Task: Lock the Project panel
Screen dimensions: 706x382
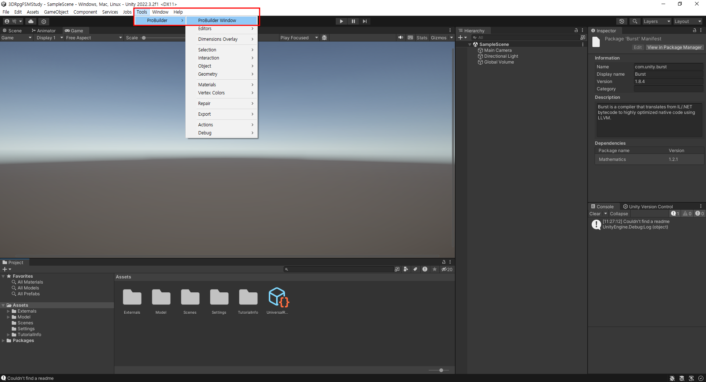Action: tap(443, 262)
